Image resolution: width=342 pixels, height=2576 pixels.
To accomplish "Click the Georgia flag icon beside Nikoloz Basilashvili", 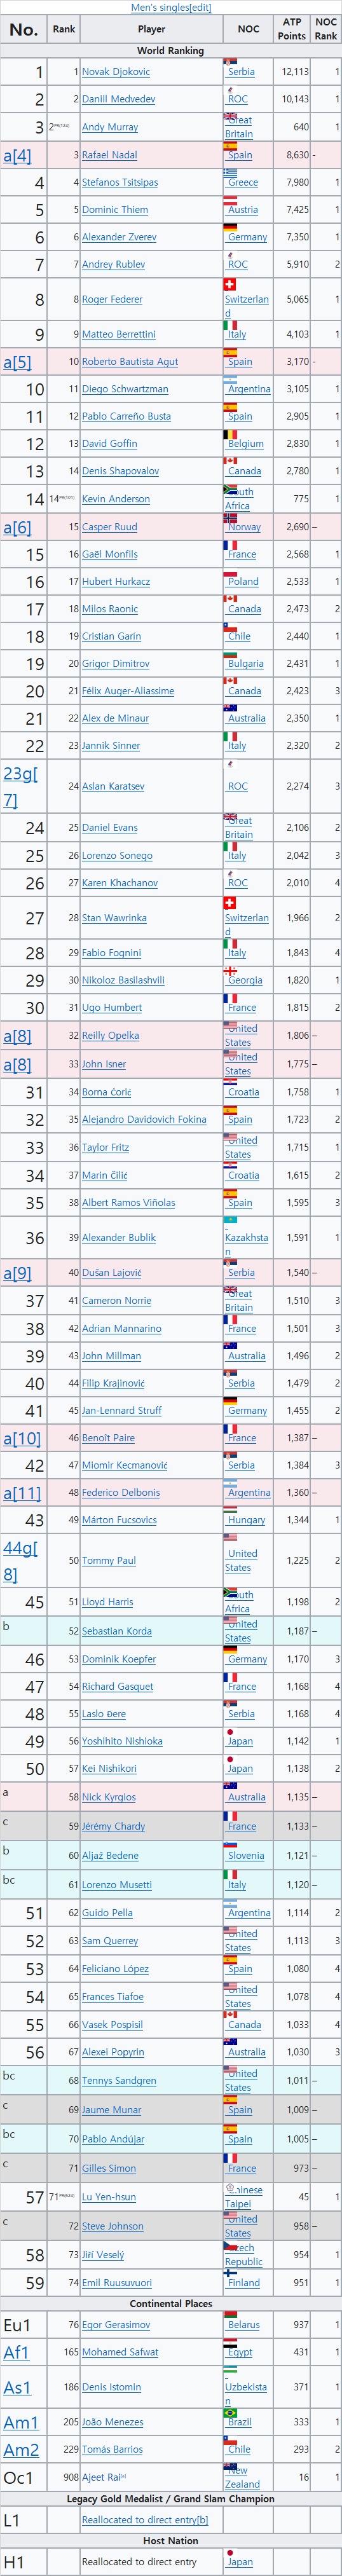I will [x=230, y=971].
